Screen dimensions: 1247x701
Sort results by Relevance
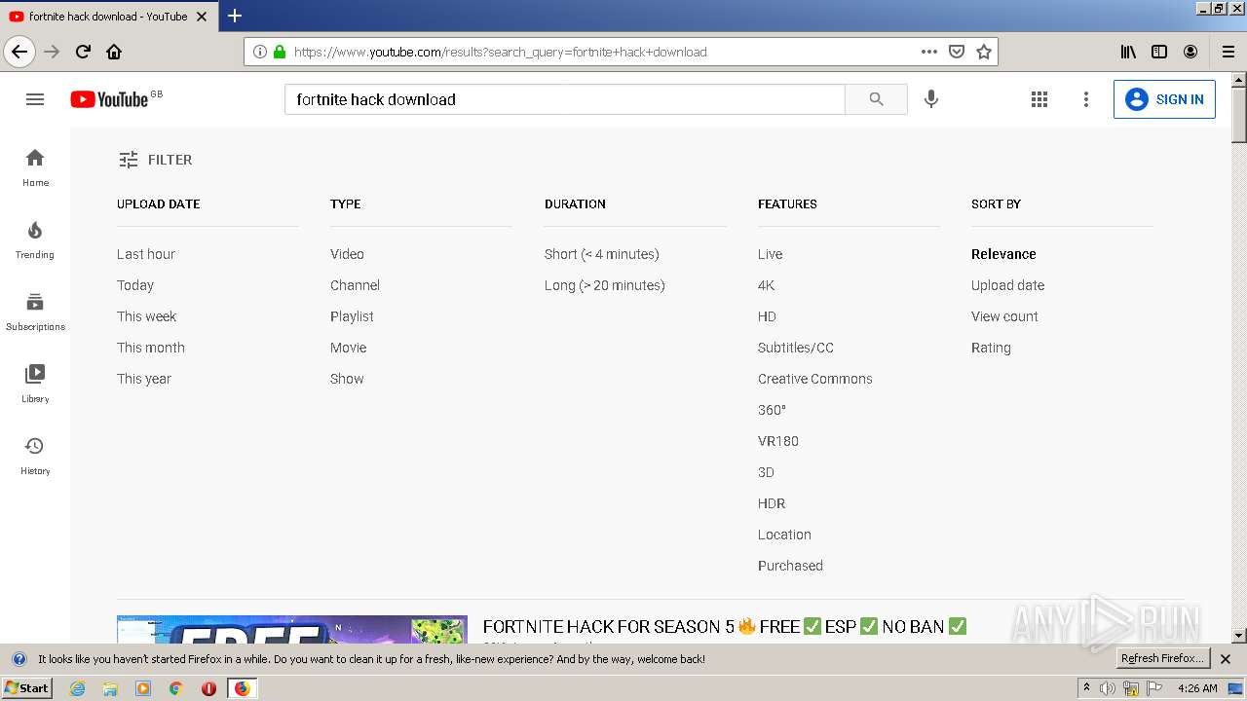pyautogui.click(x=1003, y=254)
